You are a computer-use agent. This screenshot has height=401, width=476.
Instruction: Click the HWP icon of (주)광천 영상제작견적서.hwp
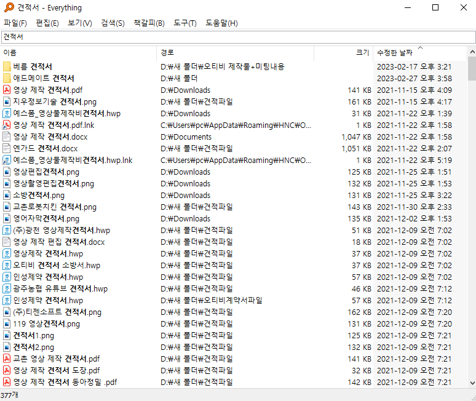point(7,230)
